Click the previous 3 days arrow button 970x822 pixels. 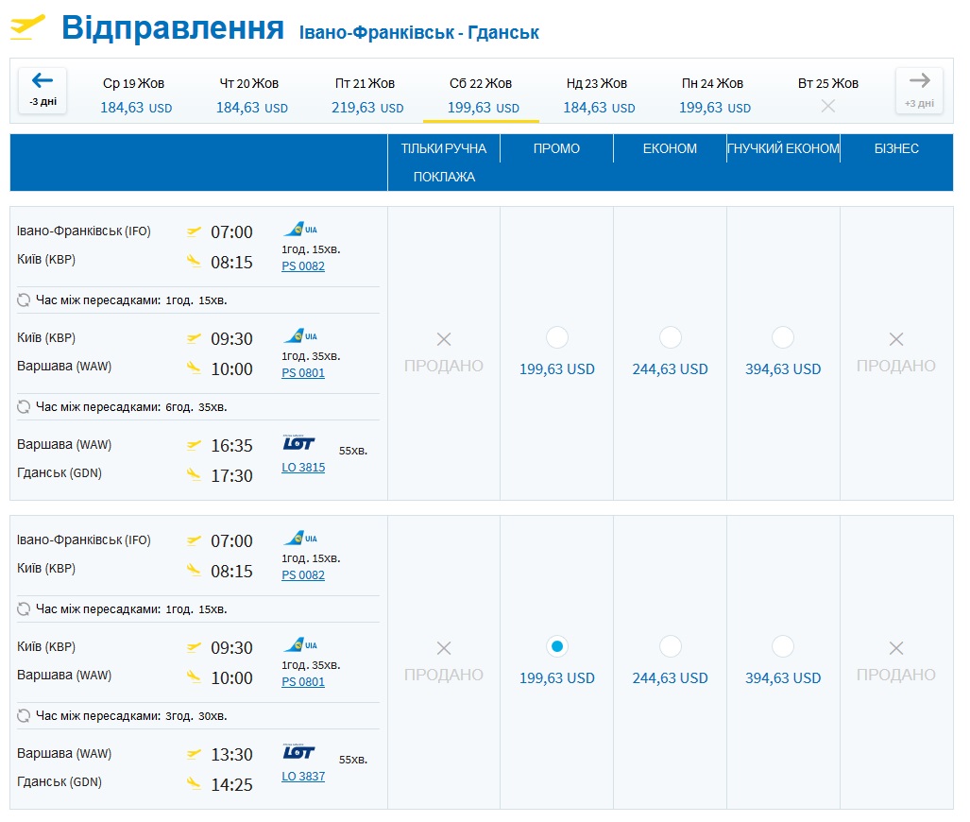43,90
